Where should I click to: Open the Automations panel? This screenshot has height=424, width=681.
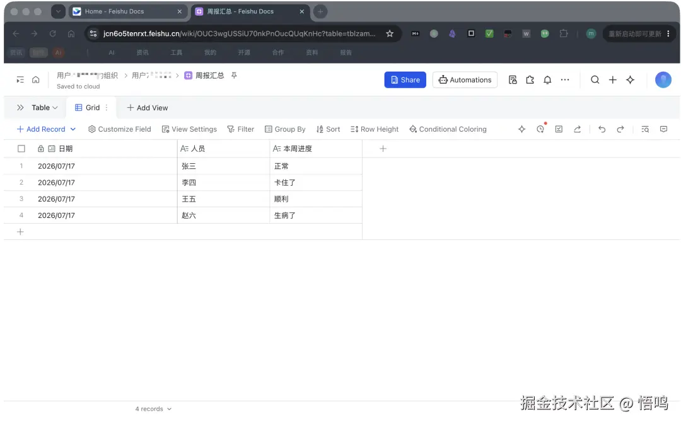pyautogui.click(x=465, y=80)
